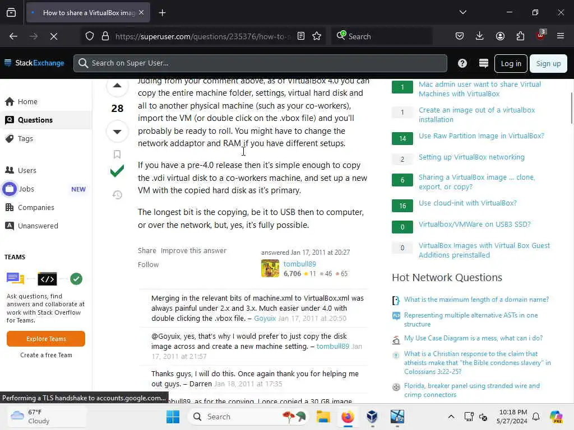Click the StackExchange logo

[34, 63]
